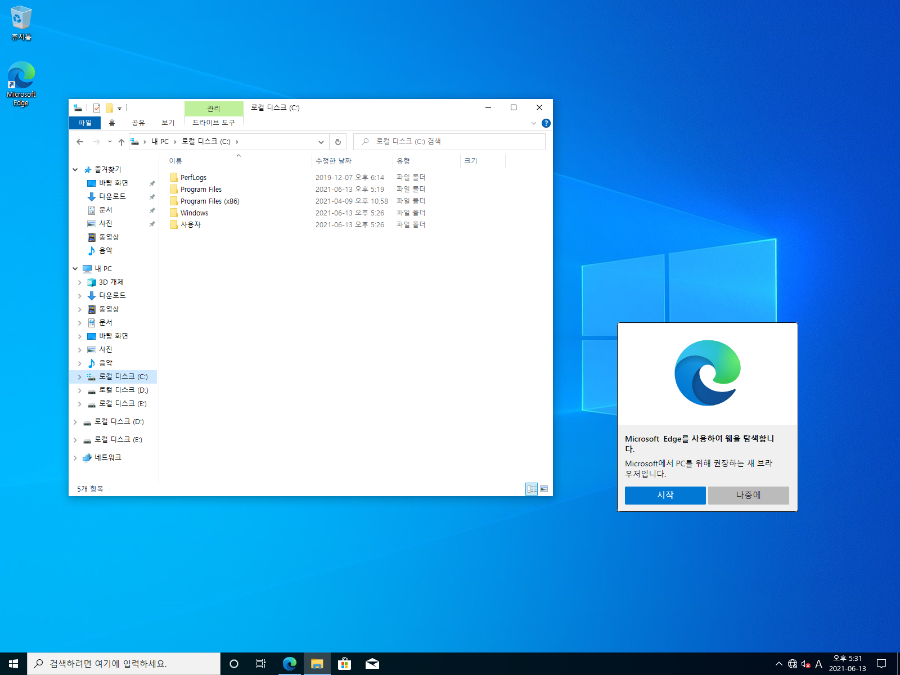The width and height of the screenshot is (900, 675).
Task: Click the 관리 contextual tab header
Action: 214,109
